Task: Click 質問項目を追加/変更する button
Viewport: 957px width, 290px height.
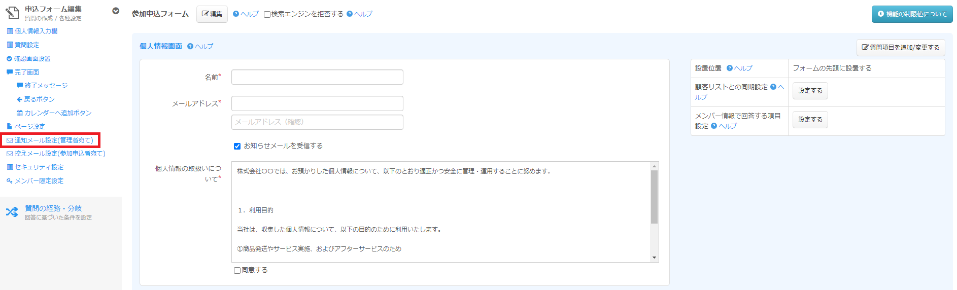Action: (901, 47)
